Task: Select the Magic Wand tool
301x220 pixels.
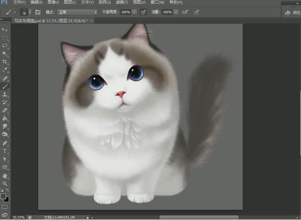Action: click(5, 54)
